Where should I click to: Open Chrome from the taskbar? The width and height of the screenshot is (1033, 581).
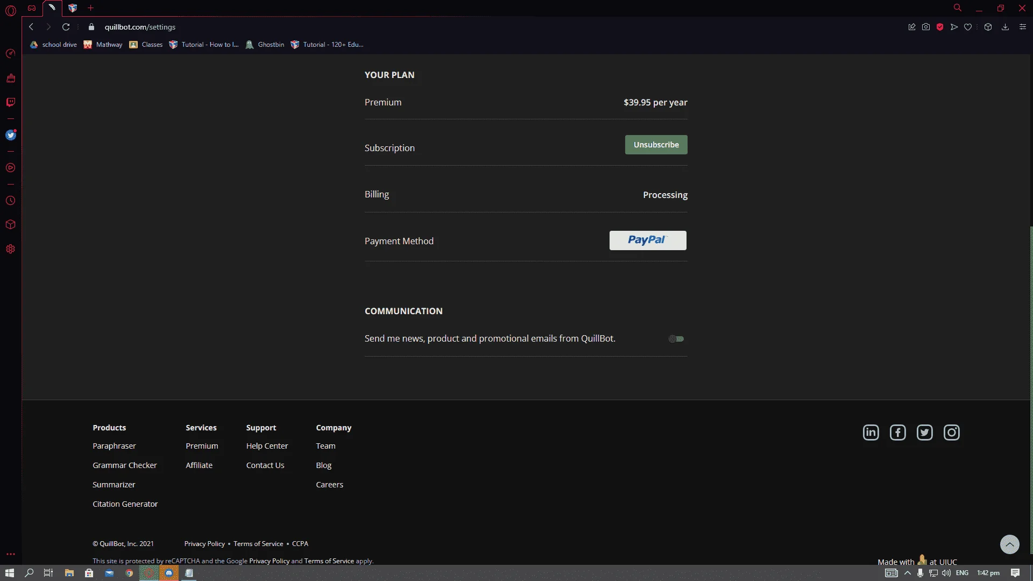tap(129, 573)
